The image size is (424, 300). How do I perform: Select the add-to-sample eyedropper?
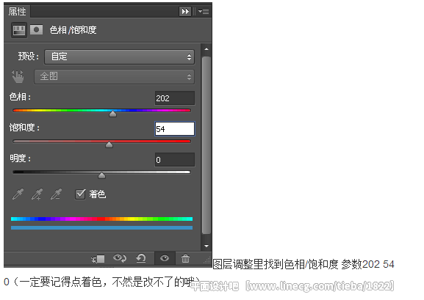coord(37,194)
